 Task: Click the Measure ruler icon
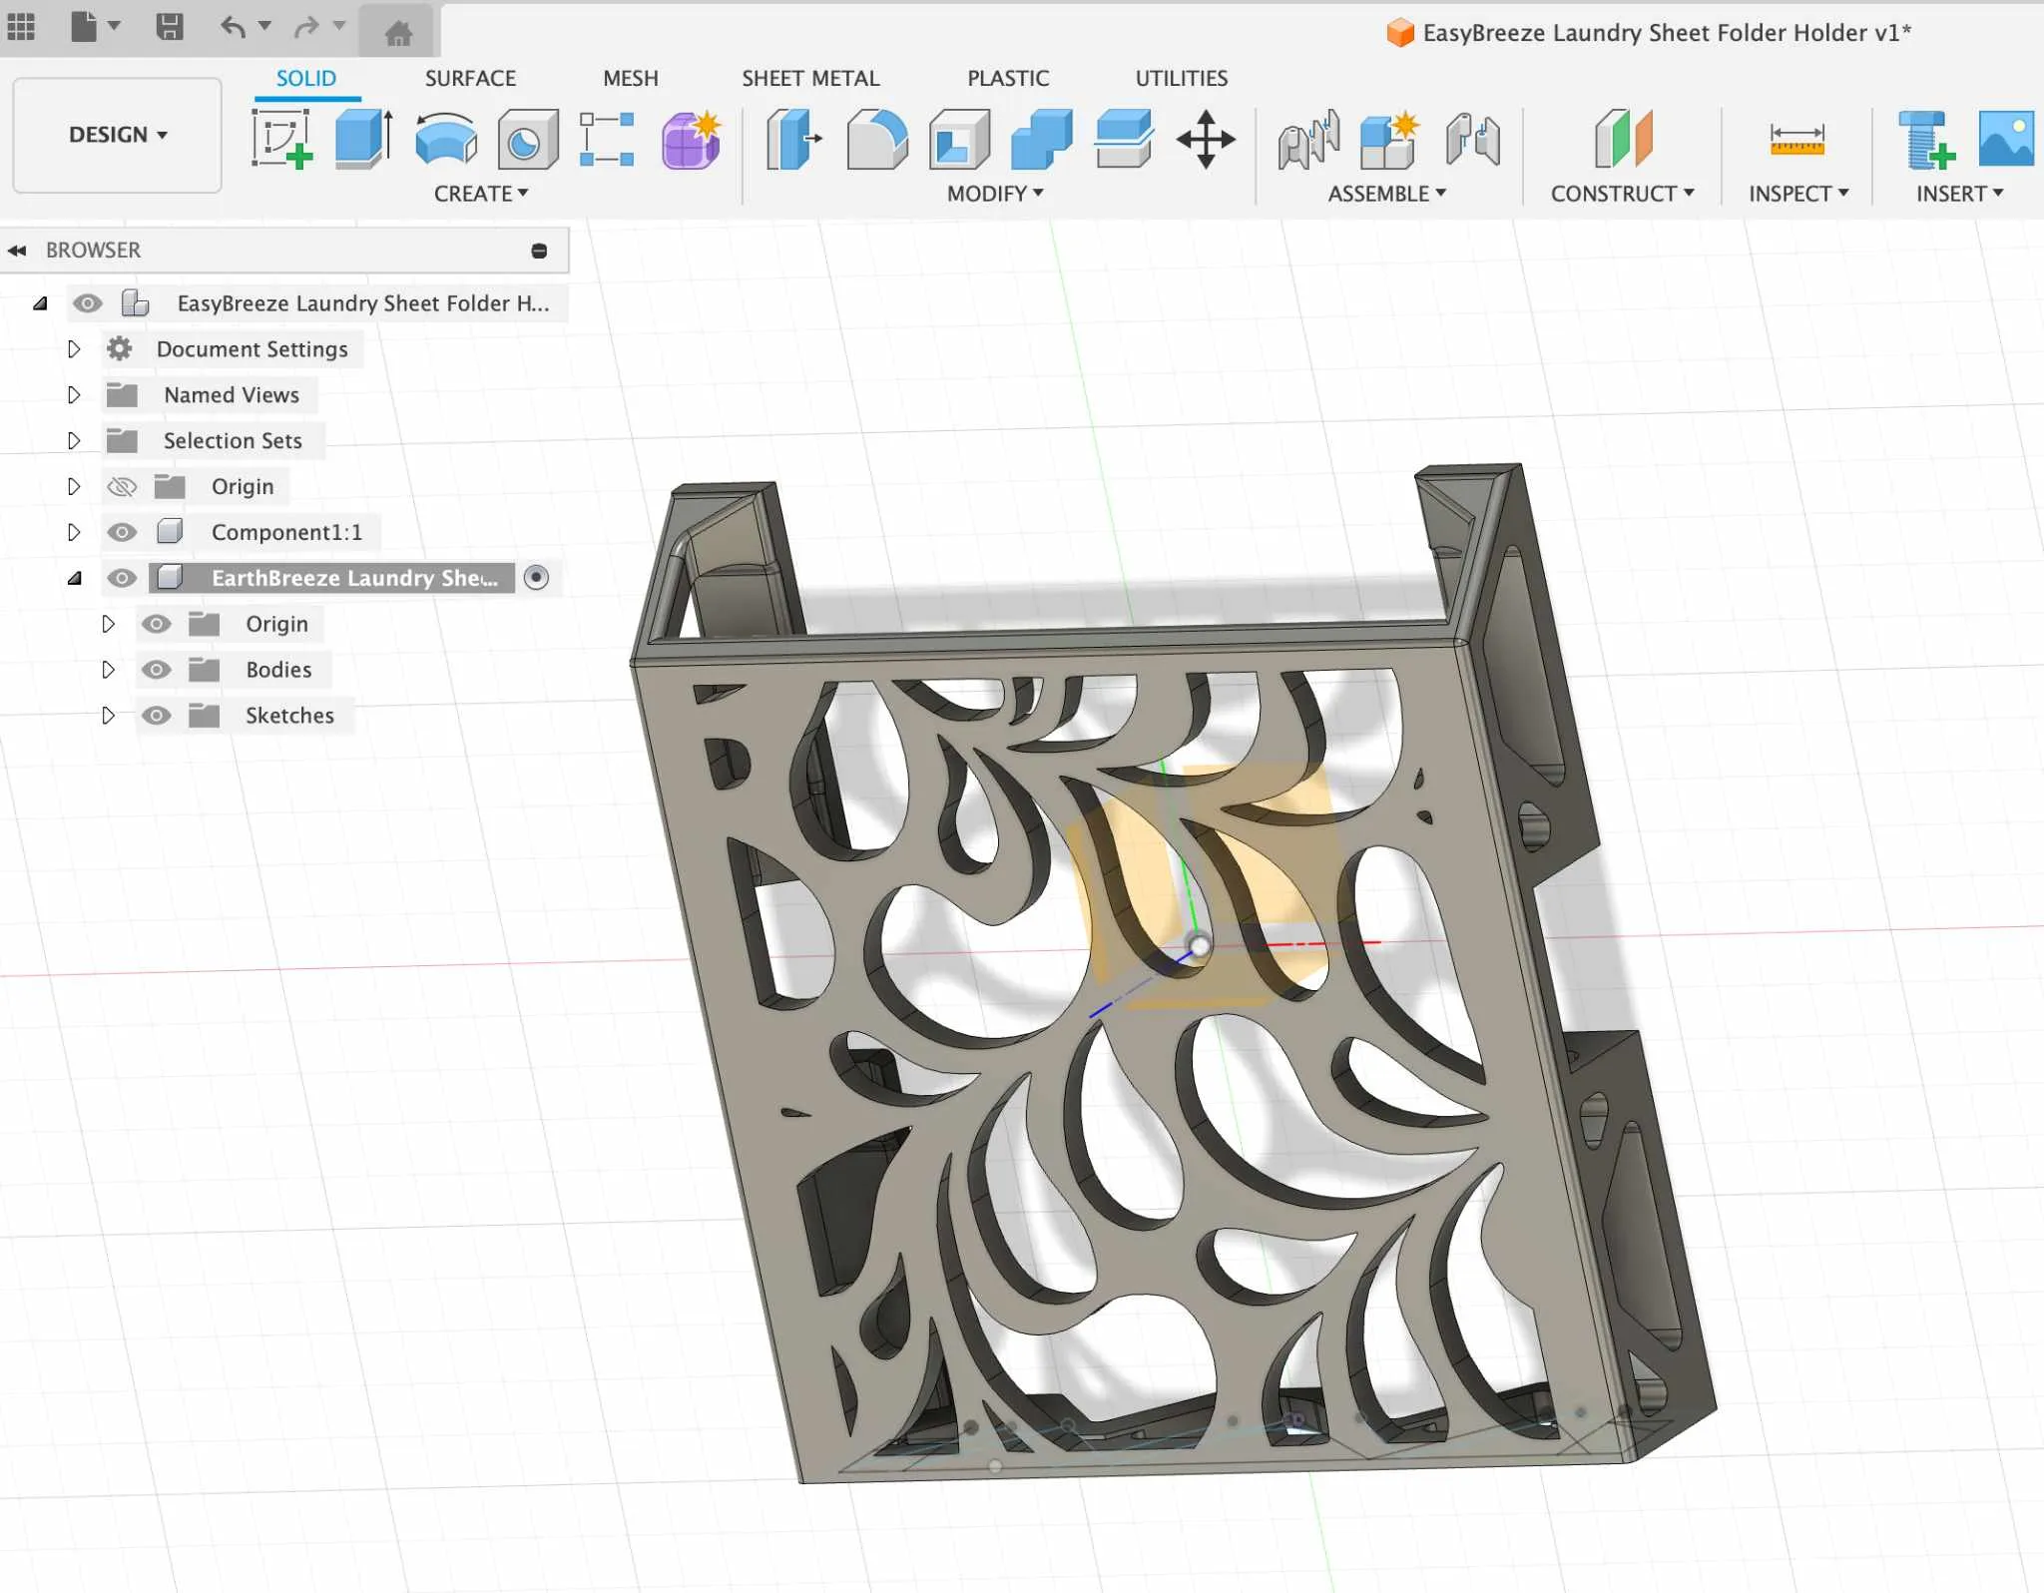click(1796, 140)
